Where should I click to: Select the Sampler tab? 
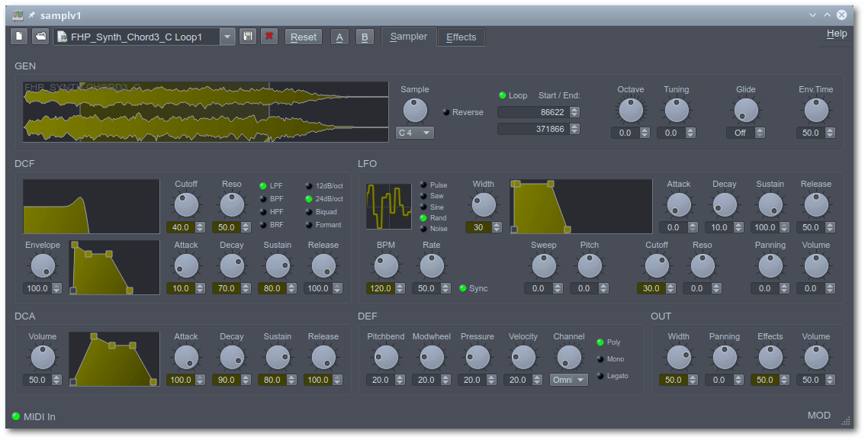(408, 36)
